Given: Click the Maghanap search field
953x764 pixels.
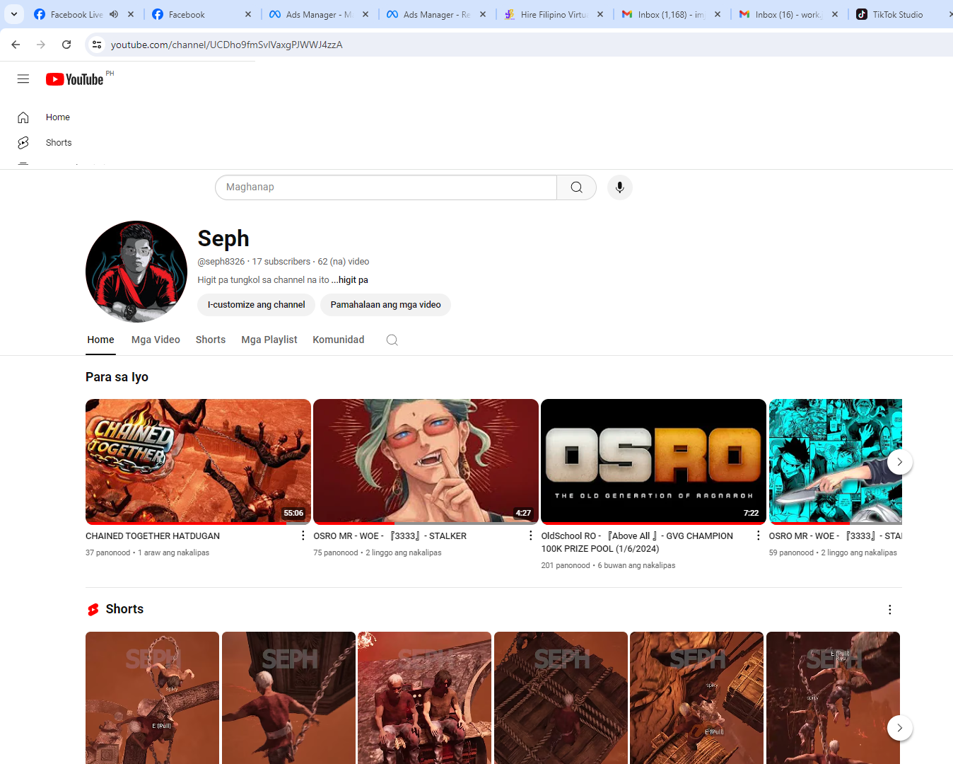Looking at the screenshot, I should click(386, 187).
